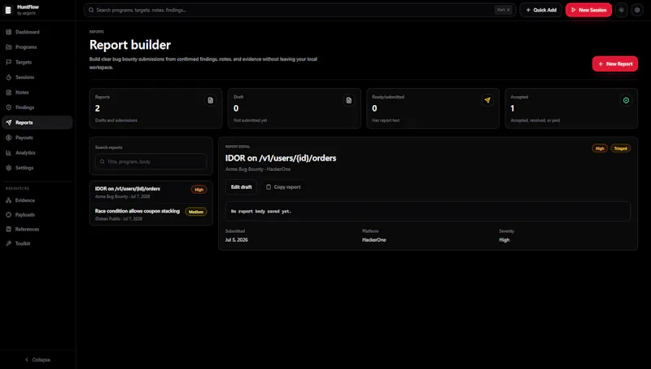Open the Programs page
651x369 pixels.
pyautogui.click(x=37, y=47)
